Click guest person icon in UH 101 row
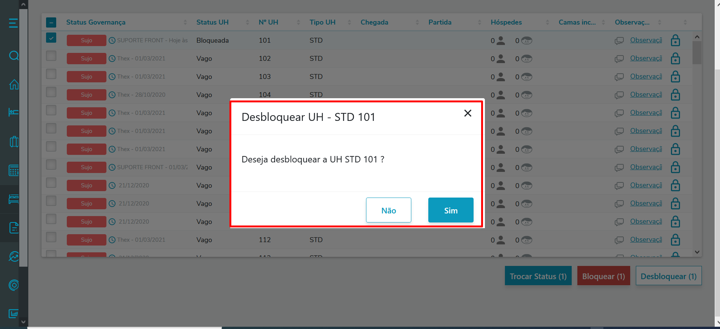This screenshot has width=720, height=329. pyautogui.click(x=501, y=40)
